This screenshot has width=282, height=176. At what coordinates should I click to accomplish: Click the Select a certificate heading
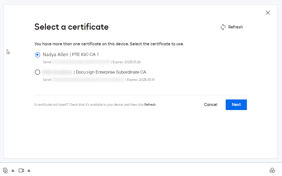pos(71,27)
